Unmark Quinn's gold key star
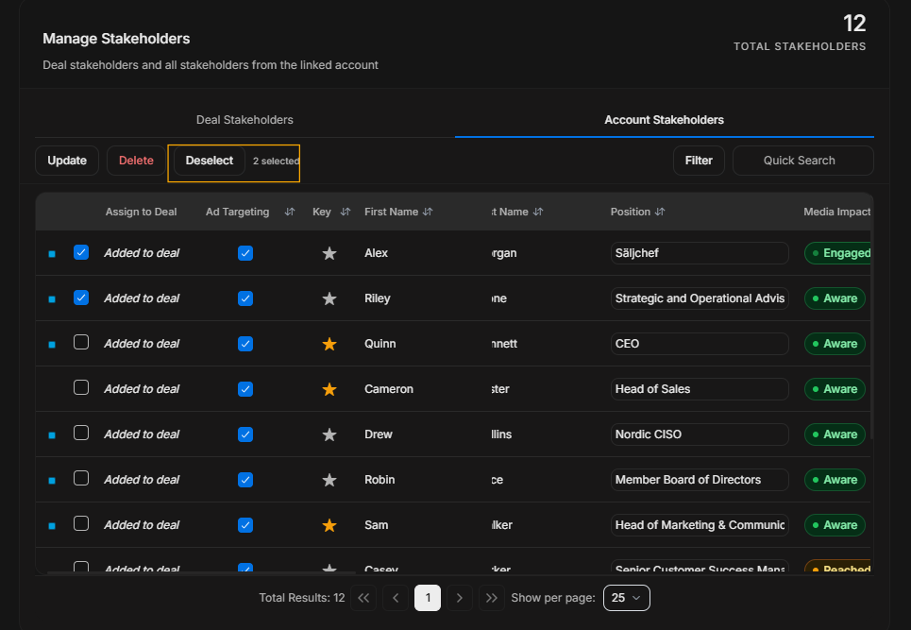The width and height of the screenshot is (911, 630). (x=329, y=344)
